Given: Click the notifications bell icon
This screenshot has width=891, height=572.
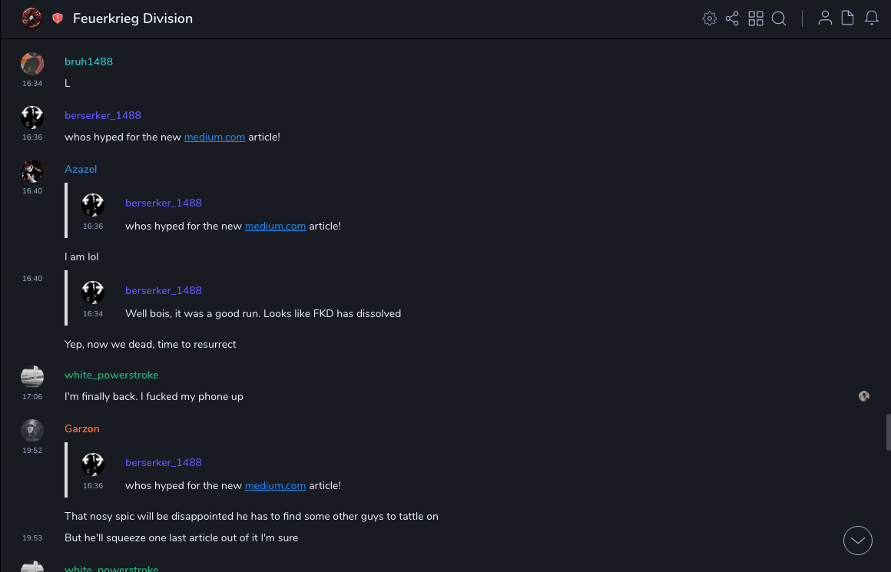Looking at the screenshot, I should point(872,18).
